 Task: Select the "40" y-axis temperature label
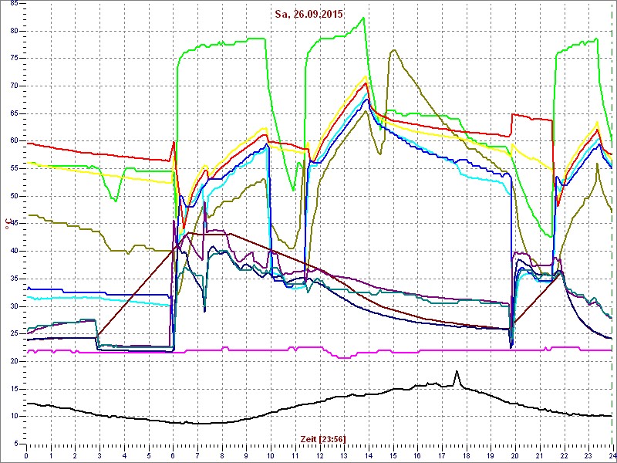[14, 252]
